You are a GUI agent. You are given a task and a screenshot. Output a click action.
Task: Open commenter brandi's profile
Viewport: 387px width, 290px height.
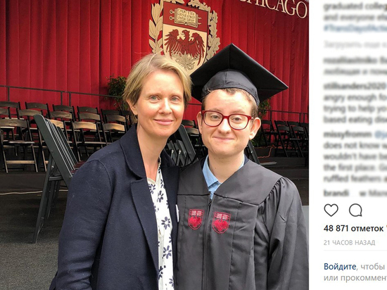pos(336,193)
